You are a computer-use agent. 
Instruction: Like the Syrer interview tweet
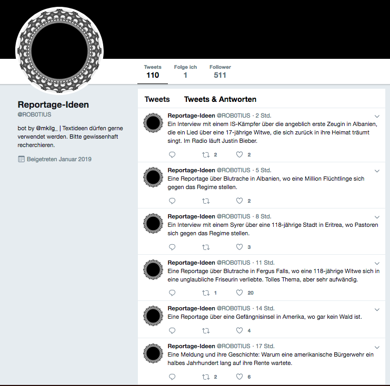[x=239, y=247]
